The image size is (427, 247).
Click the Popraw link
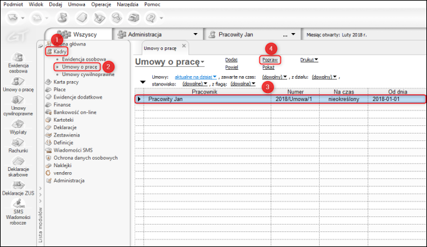(270, 60)
